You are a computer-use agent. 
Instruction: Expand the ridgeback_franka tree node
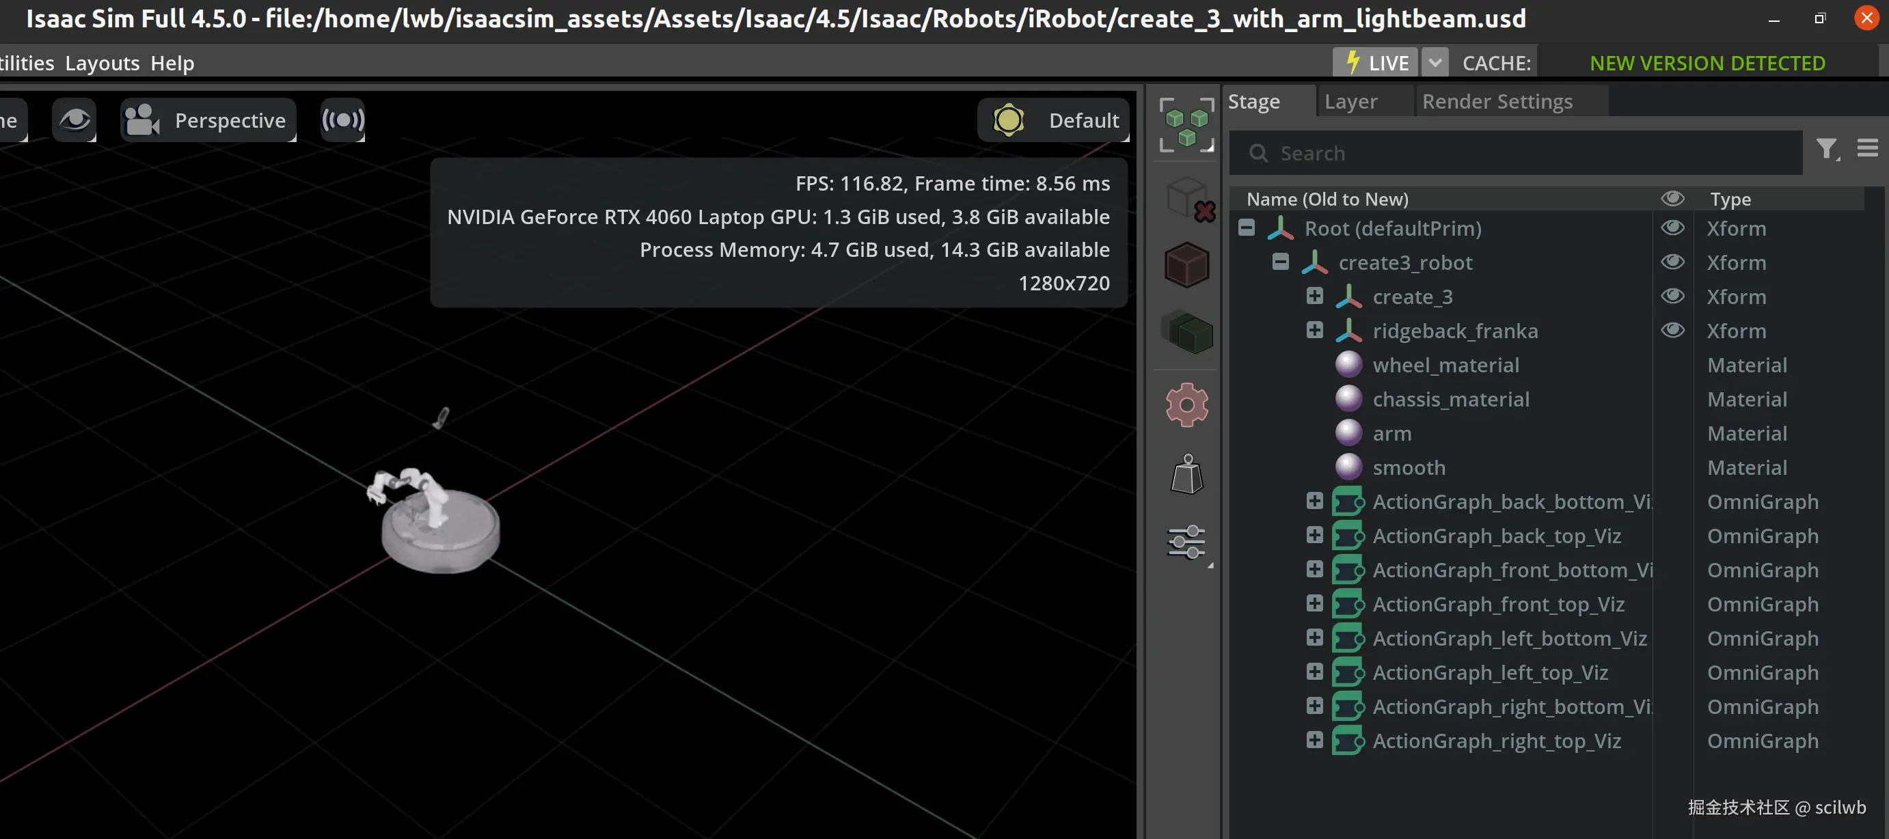(1314, 330)
